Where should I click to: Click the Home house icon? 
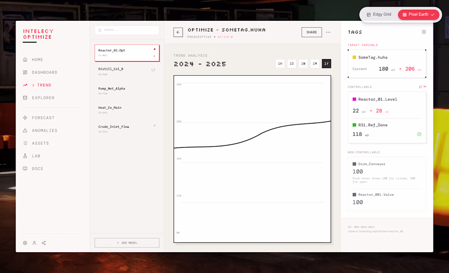[25, 59]
